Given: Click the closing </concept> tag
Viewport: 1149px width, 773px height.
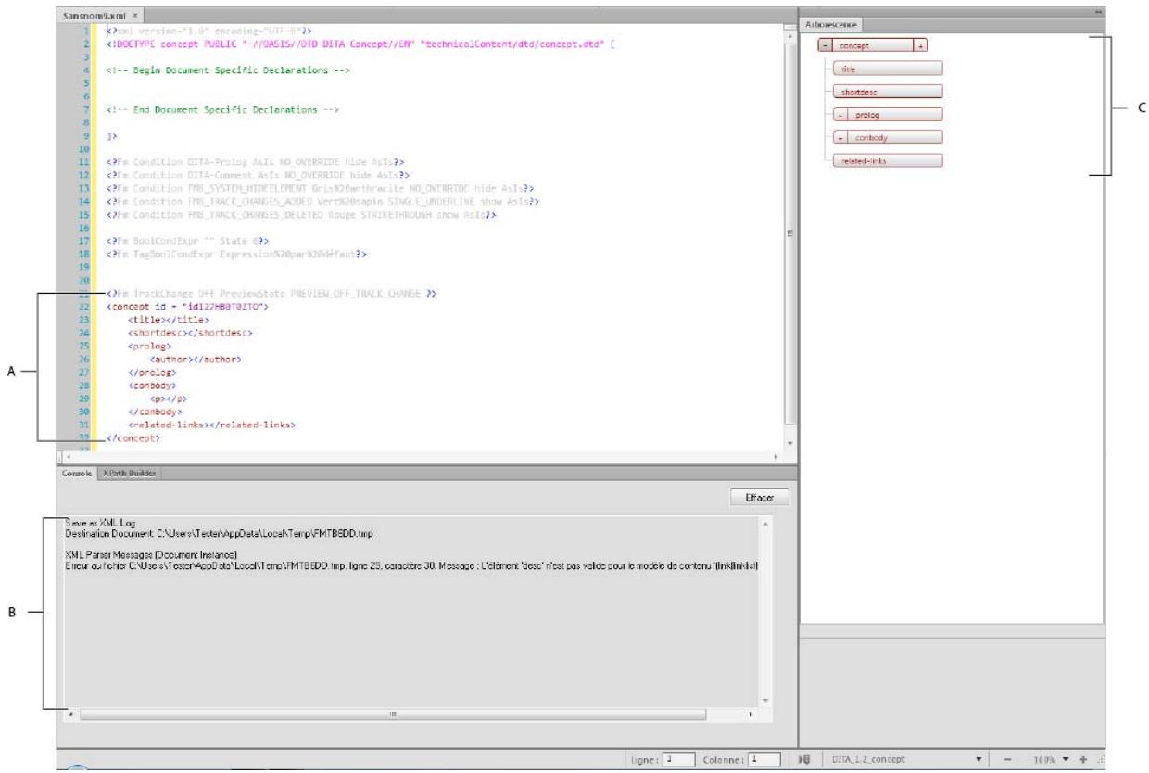Looking at the screenshot, I should pos(133,437).
